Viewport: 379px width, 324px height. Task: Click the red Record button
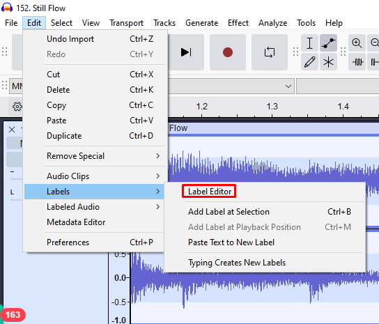pos(228,52)
